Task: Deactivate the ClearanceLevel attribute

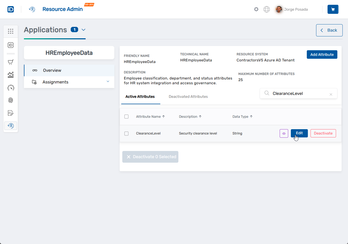Action: (x=323, y=133)
